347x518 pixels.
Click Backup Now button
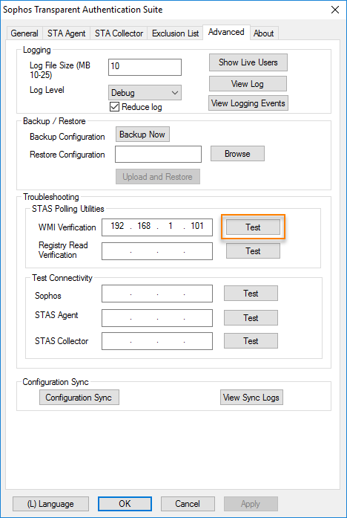tap(142, 135)
